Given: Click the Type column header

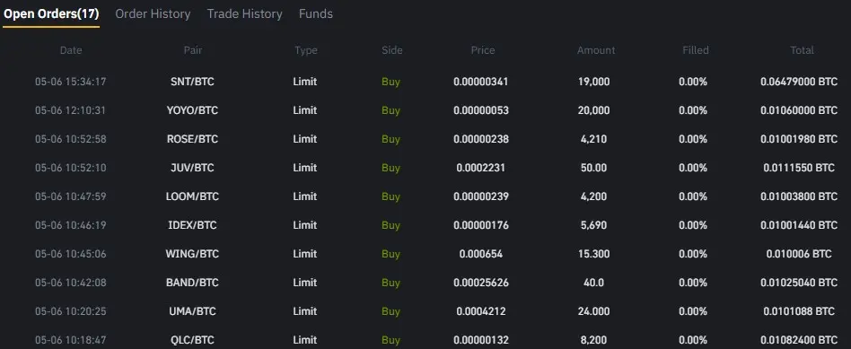Looking at the screenshot, I should [x=305, y=50].
